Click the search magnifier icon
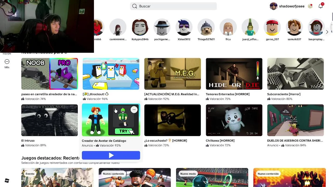This screenshot has height=187, width=333. (135, 6)
